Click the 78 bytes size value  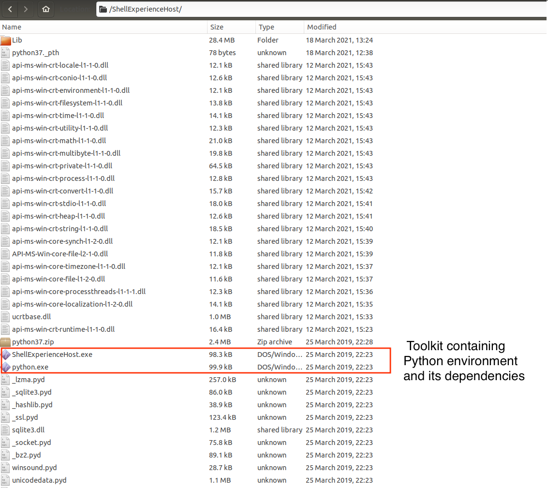[x=222, y=53]
